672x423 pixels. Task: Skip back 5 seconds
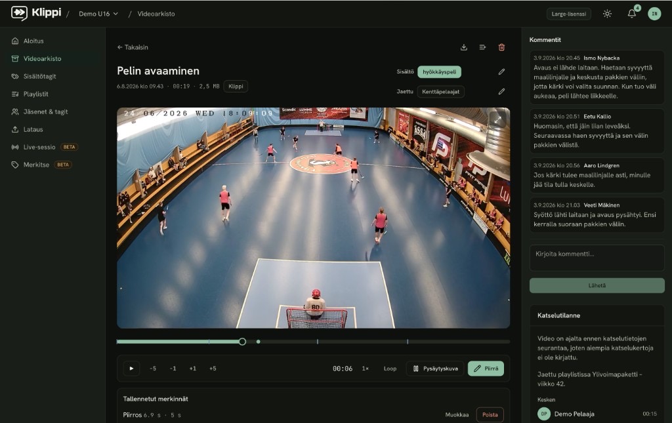(153, 368)
